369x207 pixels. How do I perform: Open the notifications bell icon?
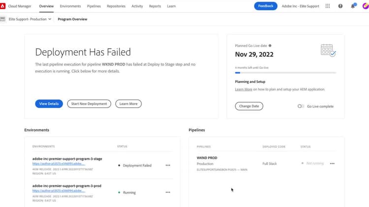[x=353, y=6]
